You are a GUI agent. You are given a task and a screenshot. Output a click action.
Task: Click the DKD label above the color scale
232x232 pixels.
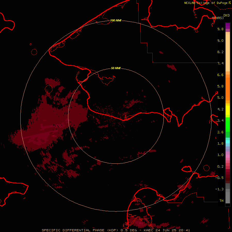(x=227, y=15)
